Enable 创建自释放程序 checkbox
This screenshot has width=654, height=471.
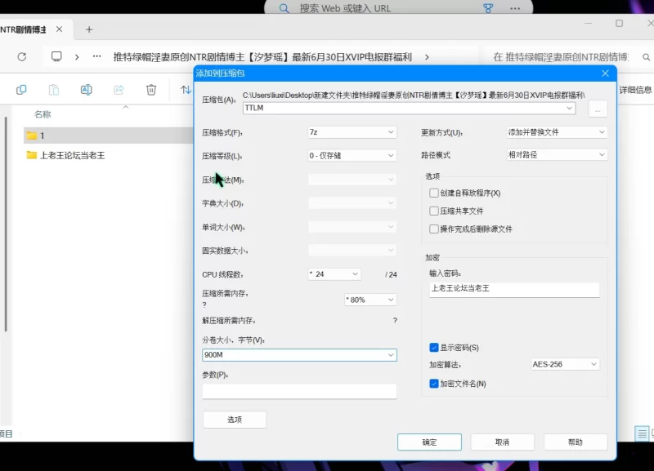click(x=434, y=193)
